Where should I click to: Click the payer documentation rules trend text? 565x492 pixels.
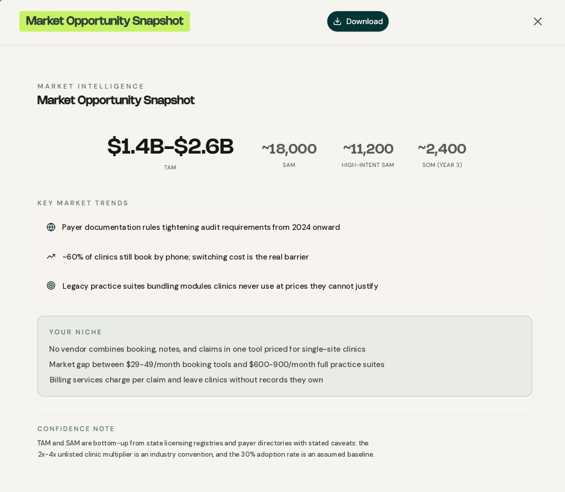201,227
